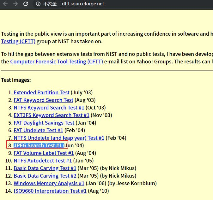Open NTFS Autodetect Test #1 link
Viewport: 213px width, 200px height.
click(x=43, y=161)
